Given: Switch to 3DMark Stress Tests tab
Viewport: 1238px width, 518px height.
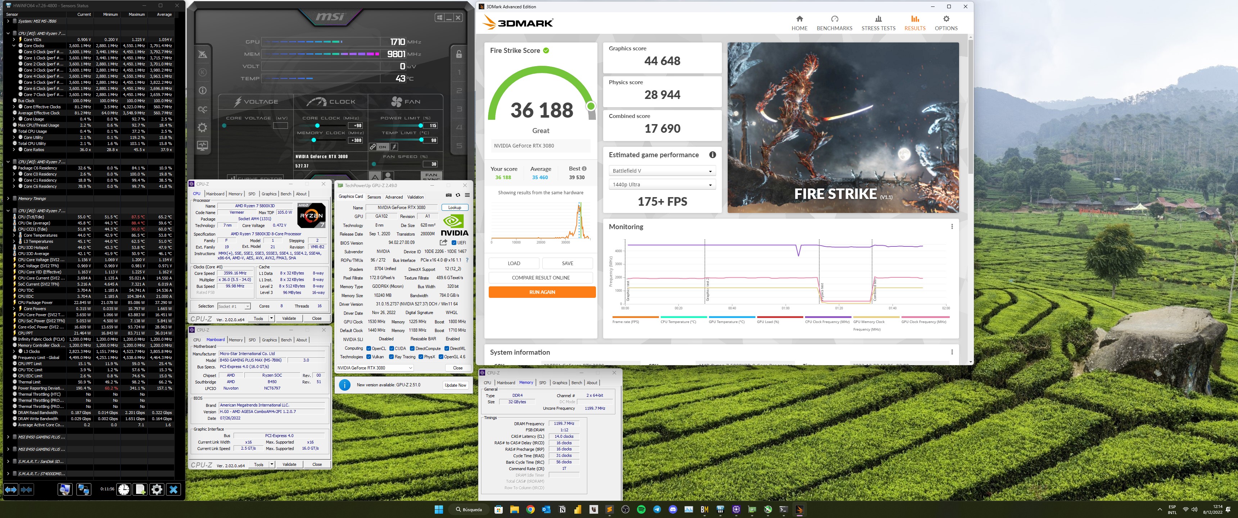Looking at the screenshot, I should 878,23.
